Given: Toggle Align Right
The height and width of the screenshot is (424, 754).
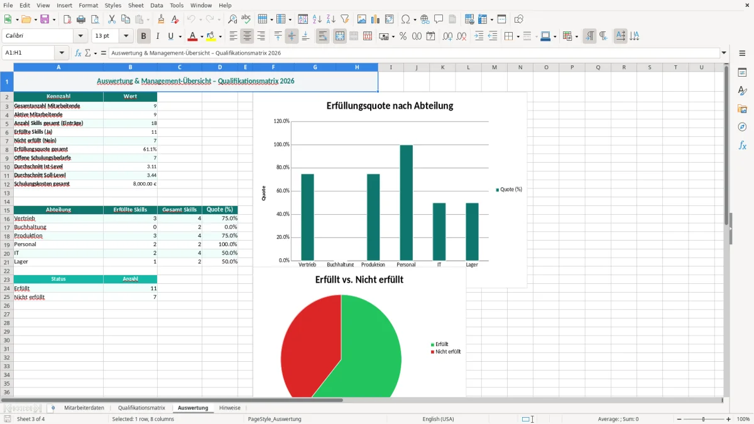Looking at the screenshot, I should tap(261, 36).
